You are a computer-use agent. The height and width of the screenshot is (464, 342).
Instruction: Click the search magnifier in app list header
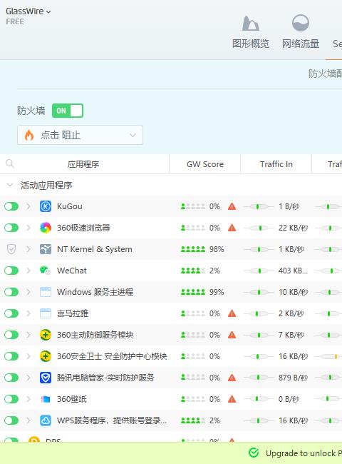click(x=10, y=163)
